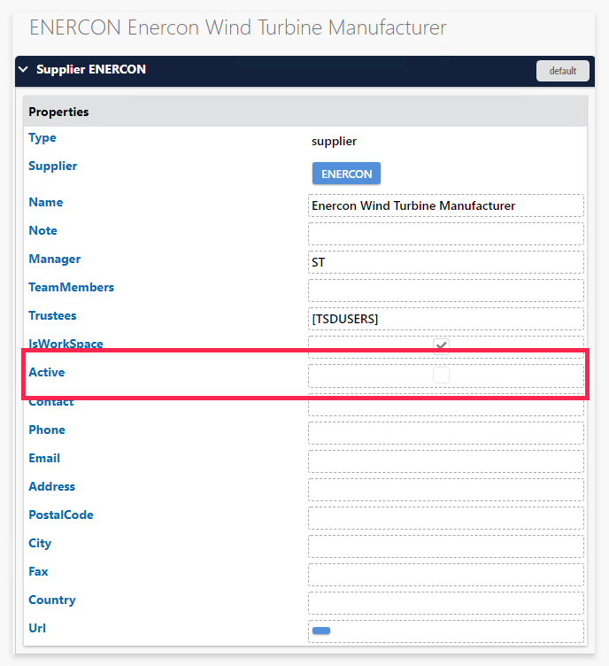
Task: Click into the Note field
Action: coord(446,234)
